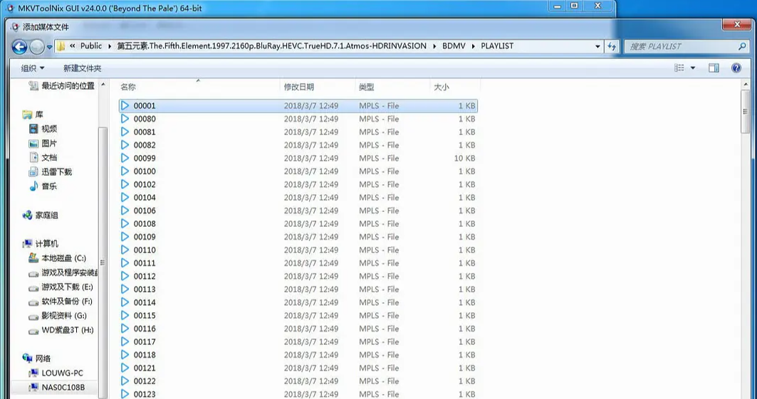Click the forward navigation arrow
Viewport: 757px width, 399px height.
37,47
